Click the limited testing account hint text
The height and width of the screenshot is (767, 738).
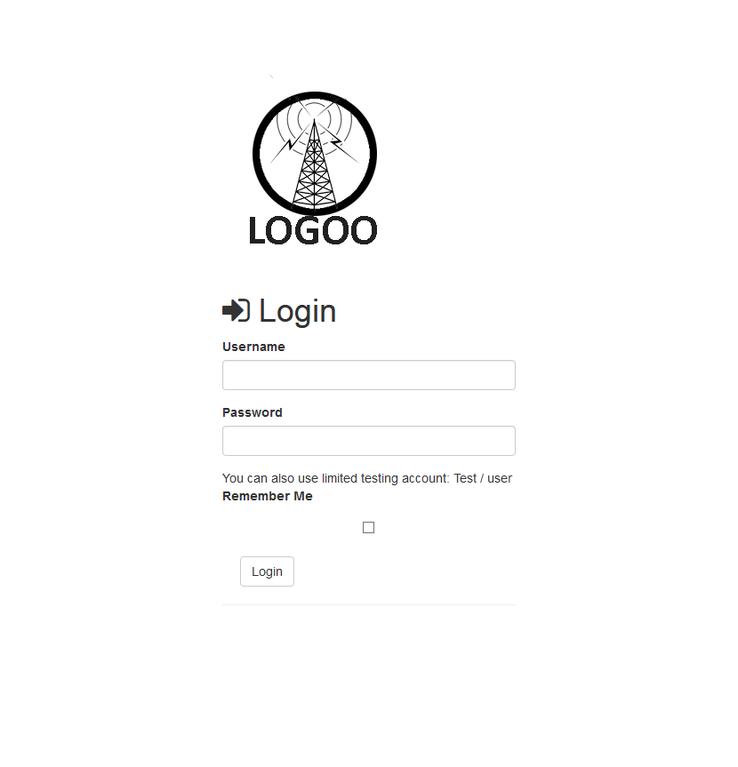click(x=367, y=478)
